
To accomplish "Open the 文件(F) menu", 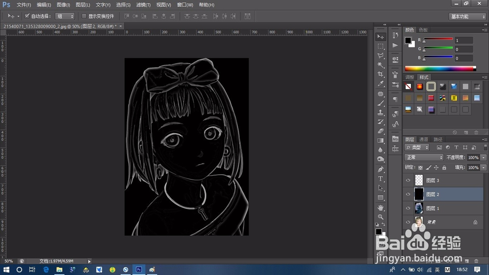I will (x=23, y=5).
